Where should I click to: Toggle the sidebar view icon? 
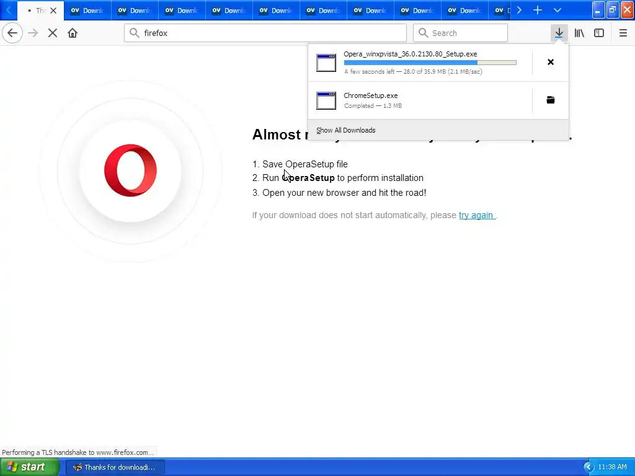[599, 33]
